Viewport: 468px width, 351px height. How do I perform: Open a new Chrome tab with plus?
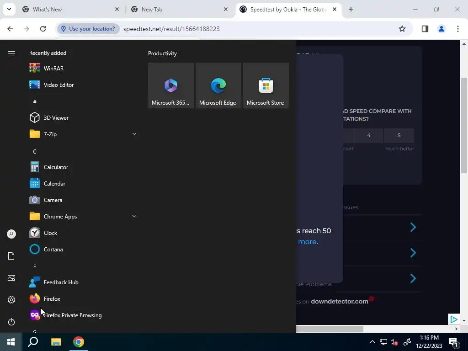(351, 9)
